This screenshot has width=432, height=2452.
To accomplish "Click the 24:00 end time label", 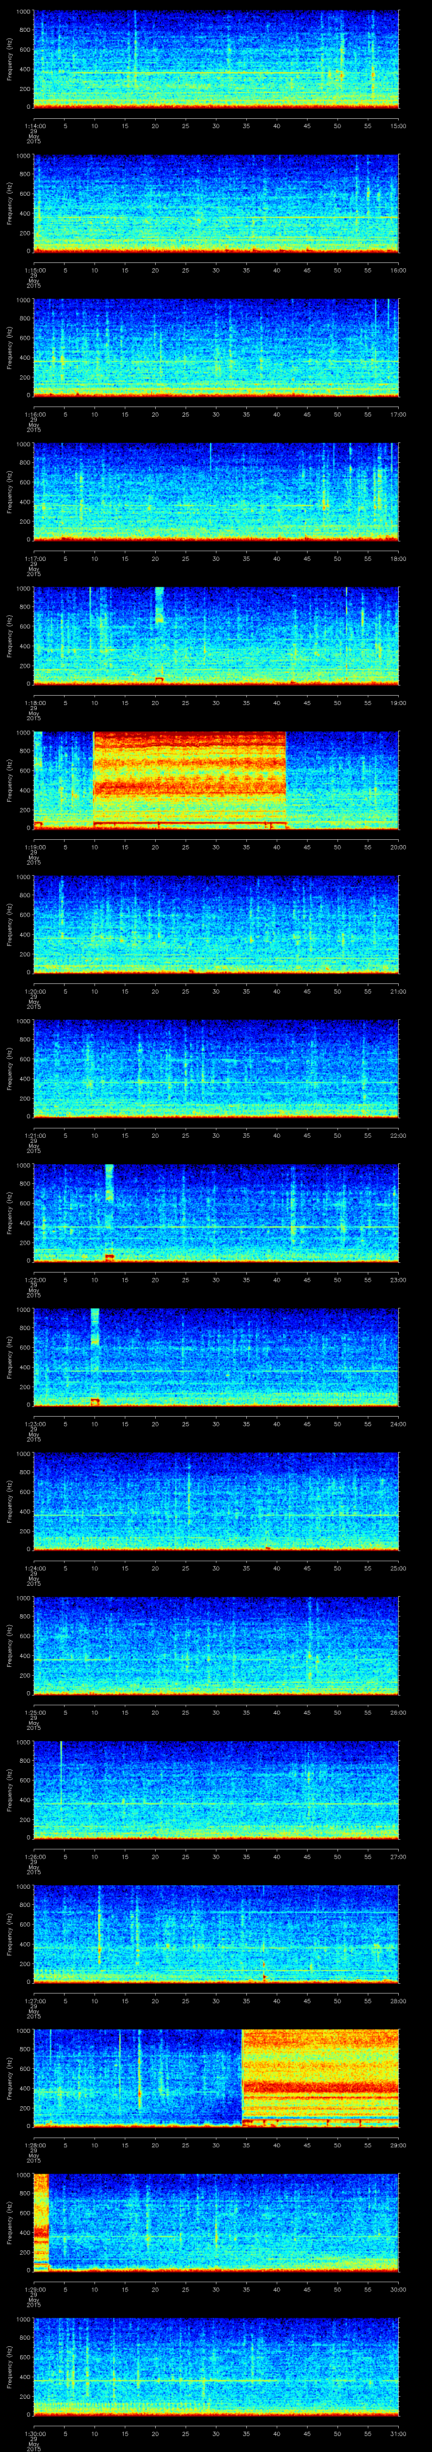I will click(399, 1424).
